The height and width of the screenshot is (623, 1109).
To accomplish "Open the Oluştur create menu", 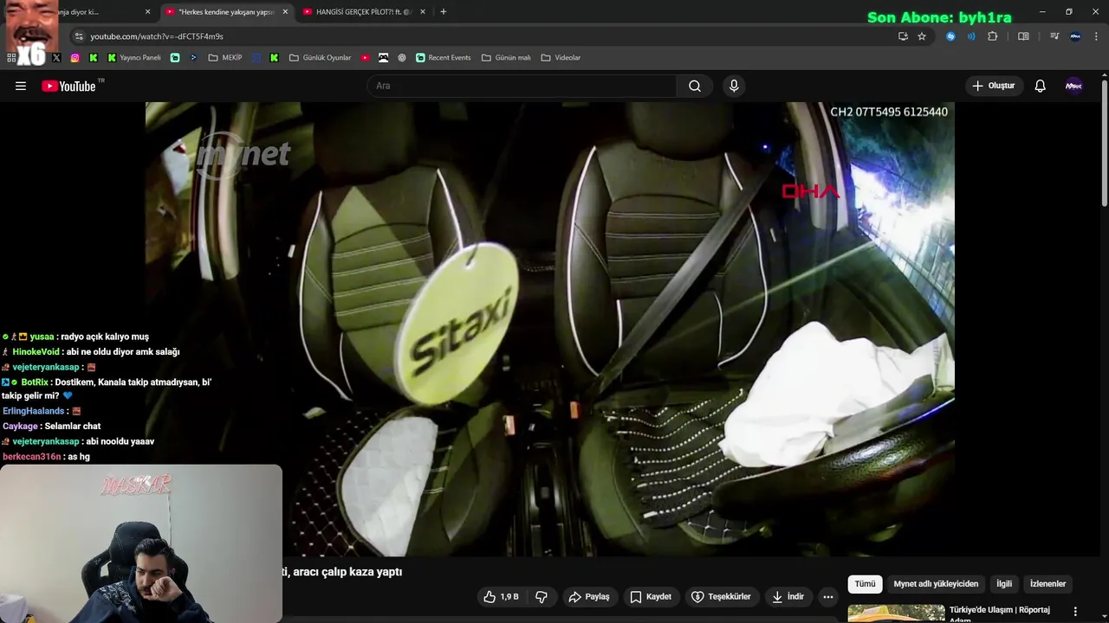I will point(994,86).
